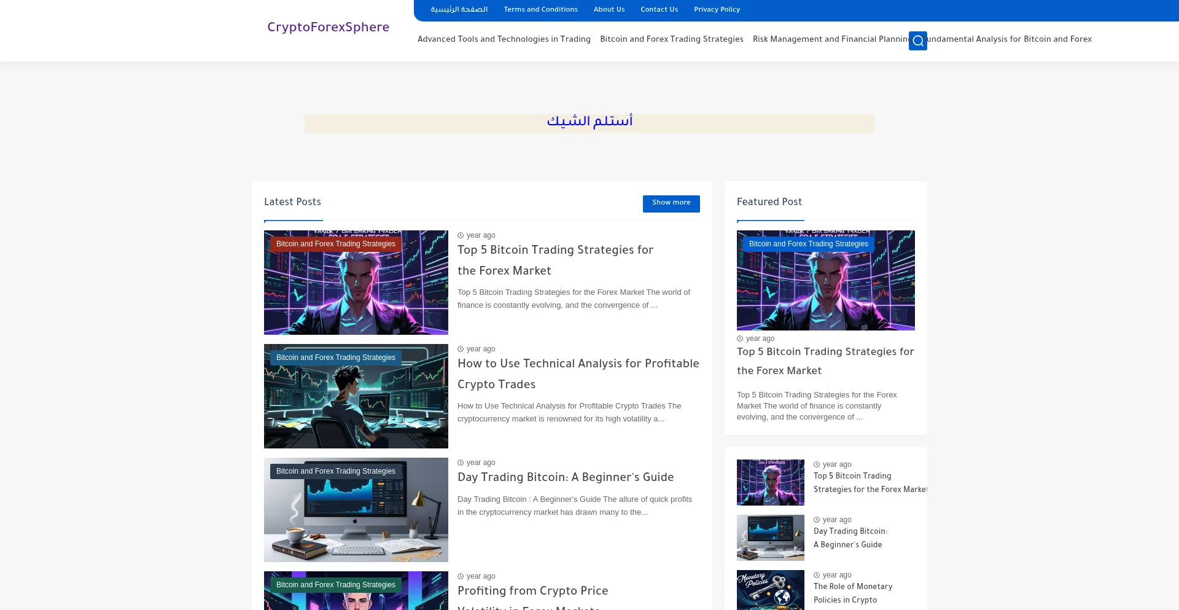1179x610 pixels.
Task: Click the blue search magnifier icon
Action: tap(917, 41)
